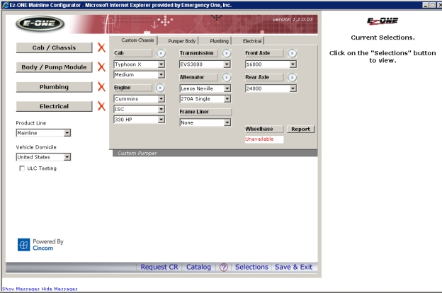Click the E-ONE oval logo

click(x=40, y=23)
